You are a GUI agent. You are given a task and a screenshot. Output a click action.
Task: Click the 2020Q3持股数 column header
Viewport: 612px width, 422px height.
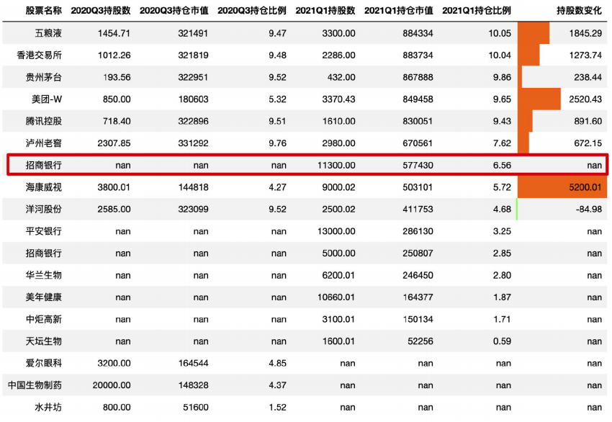point(101,11)
